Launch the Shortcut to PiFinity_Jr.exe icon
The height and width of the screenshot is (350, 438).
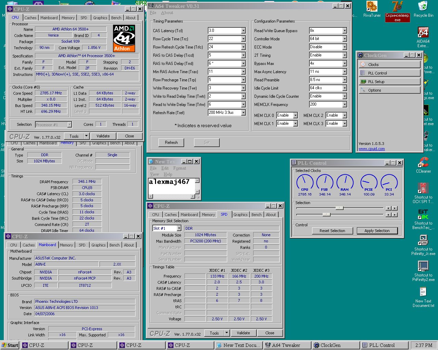point(423,245)
